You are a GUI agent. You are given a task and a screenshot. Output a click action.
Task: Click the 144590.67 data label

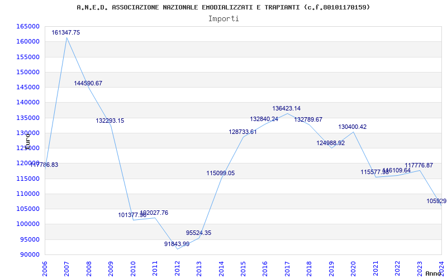click(x=88, y=83)
